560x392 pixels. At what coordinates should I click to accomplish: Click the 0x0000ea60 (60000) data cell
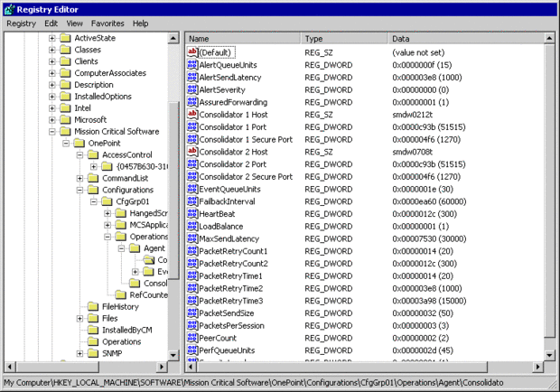tap(429, 201)
